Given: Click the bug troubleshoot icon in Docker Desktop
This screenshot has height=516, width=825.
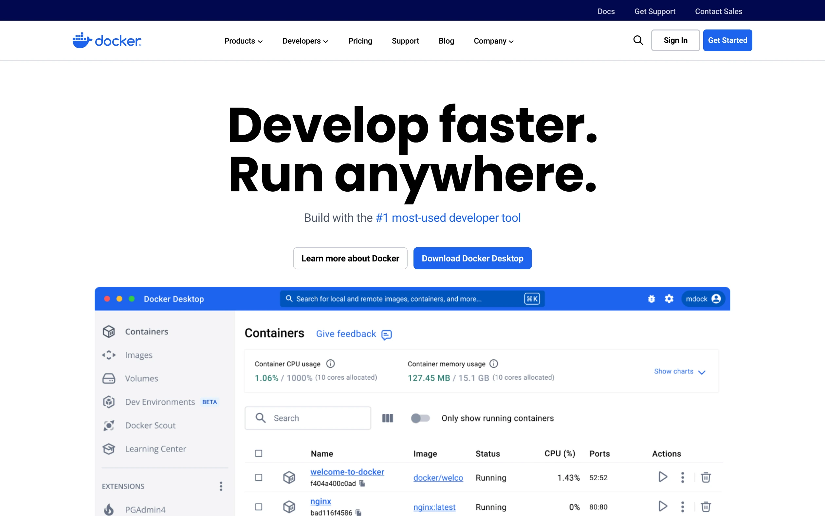Looking at the screenshot, I should [651, 299].
